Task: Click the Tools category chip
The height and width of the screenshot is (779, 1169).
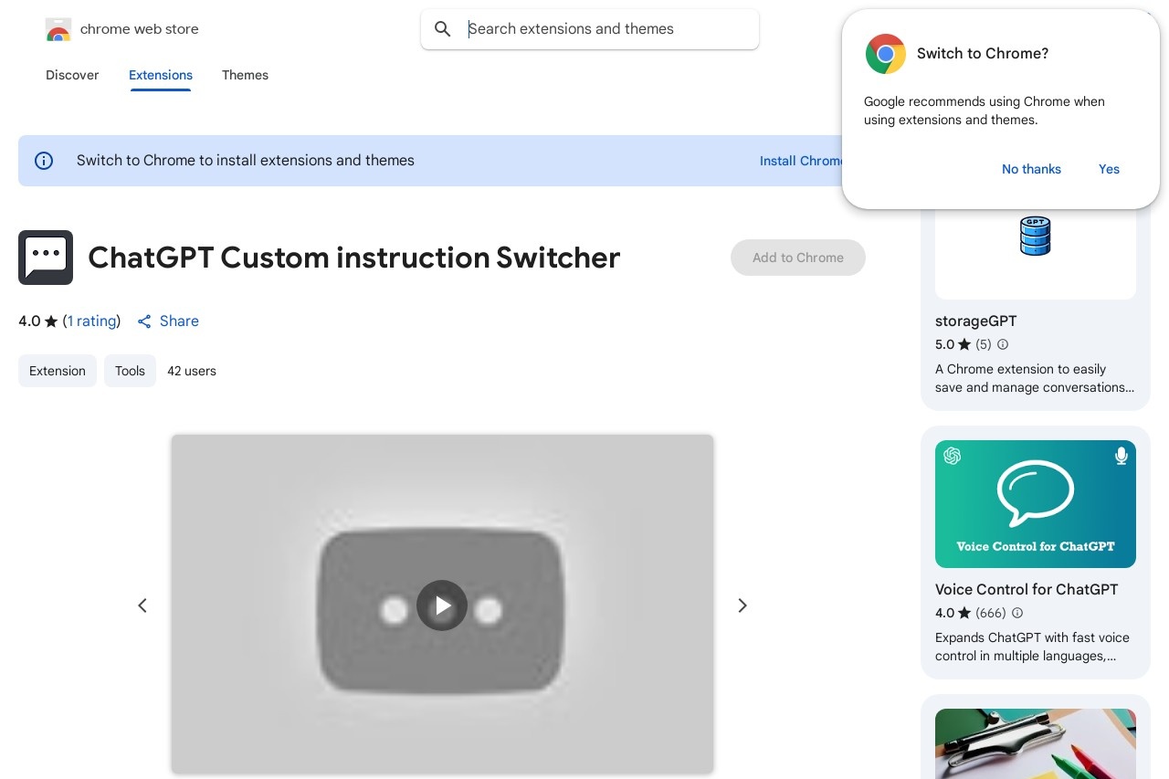Action: click(x=130, y=371)
